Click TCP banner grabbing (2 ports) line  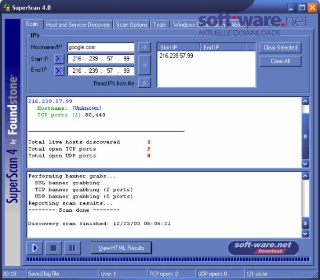[x=84, y=190]
